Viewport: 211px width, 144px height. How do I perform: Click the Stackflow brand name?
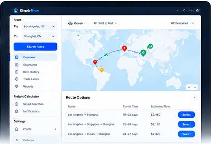click(29, 11)
